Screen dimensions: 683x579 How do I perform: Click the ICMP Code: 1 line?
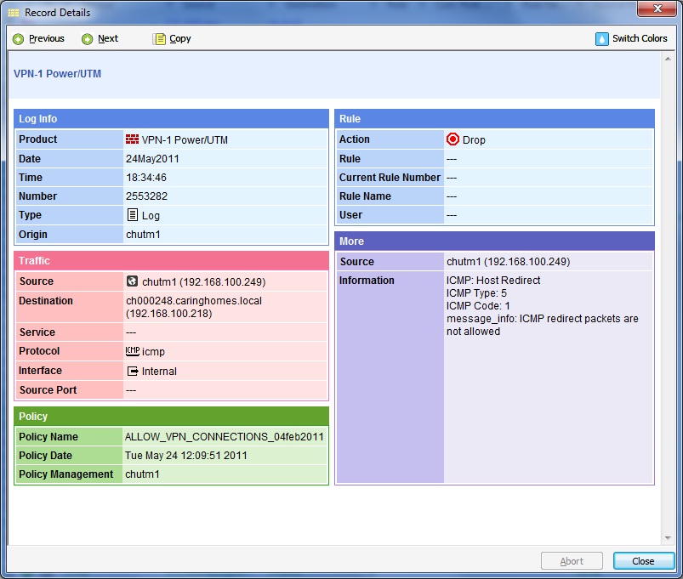click(478, 306)
